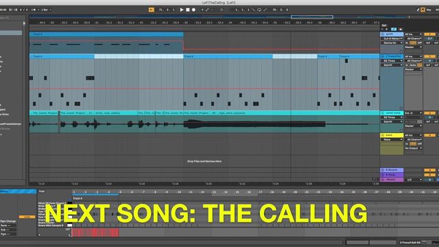Toggle the Punch-In switch icon
439x247 pixels.
coord(254,10)
